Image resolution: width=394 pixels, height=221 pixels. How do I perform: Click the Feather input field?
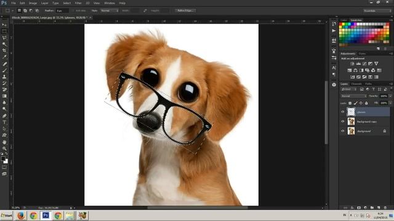point(62,11)
